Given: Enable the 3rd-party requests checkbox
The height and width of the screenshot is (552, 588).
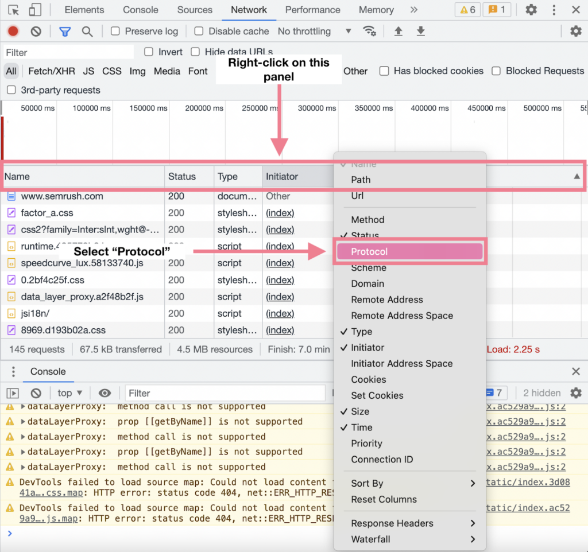Looking at the screenshot, I should tap(11, 90).
